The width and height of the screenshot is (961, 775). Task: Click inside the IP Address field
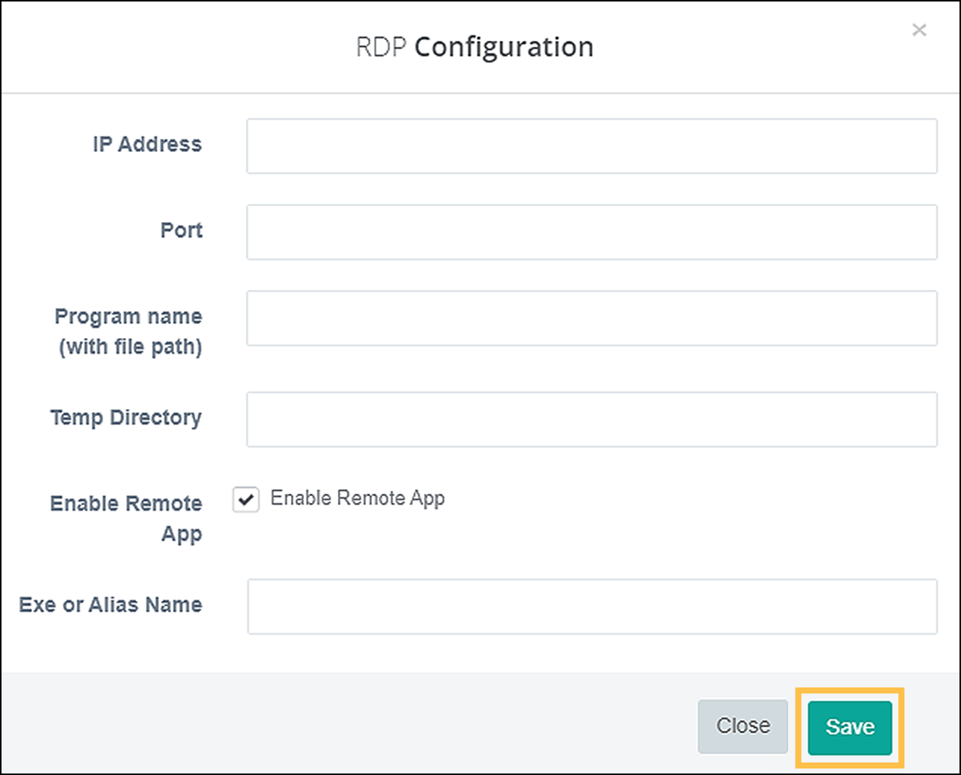591,146
